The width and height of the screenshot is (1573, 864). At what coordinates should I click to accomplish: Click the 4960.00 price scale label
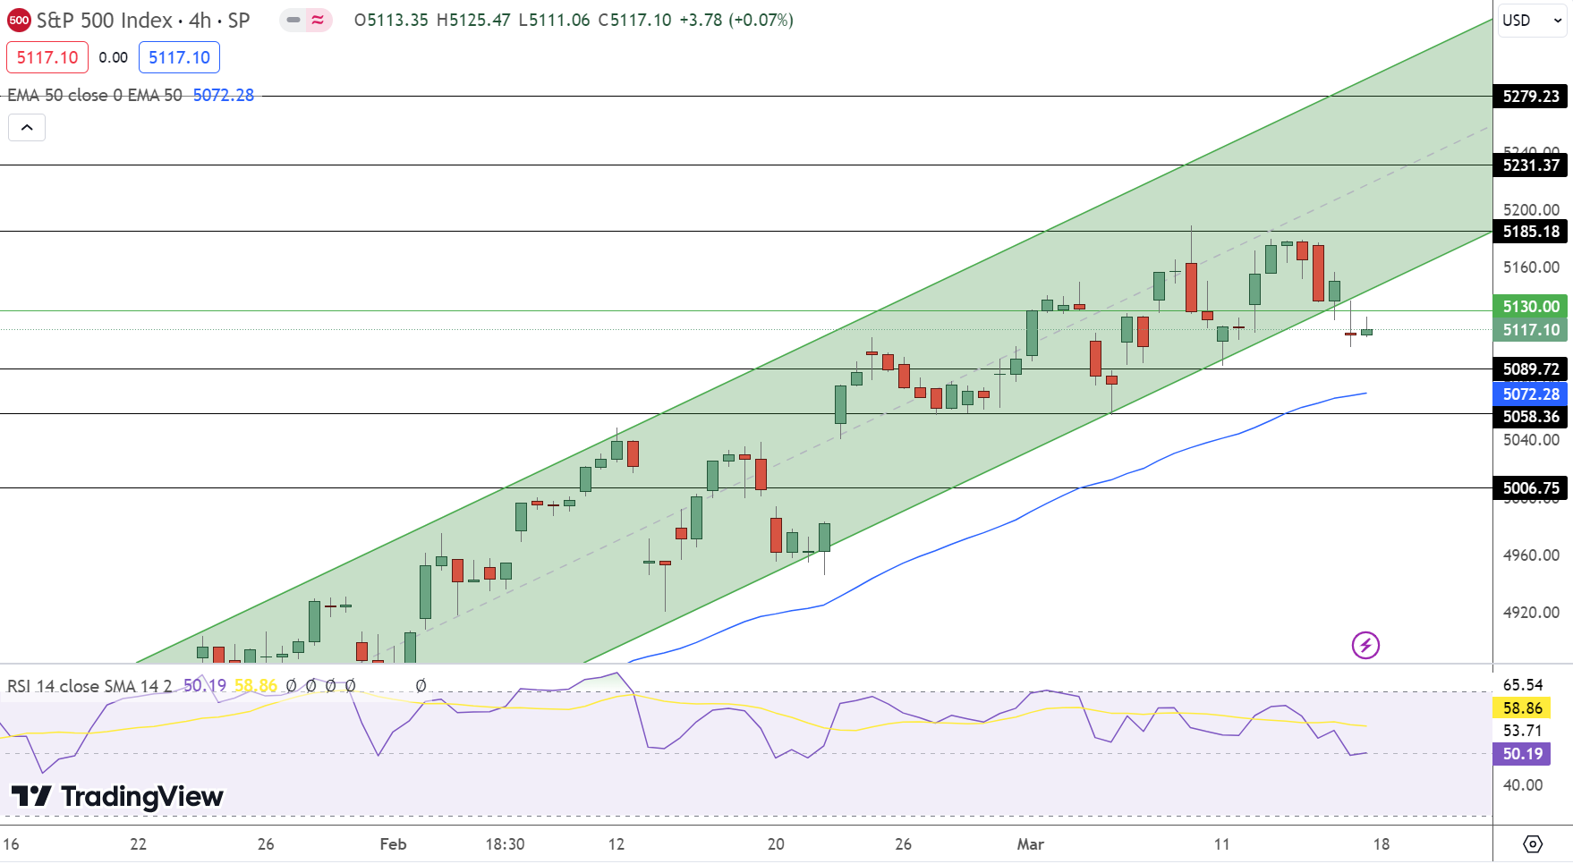click(1531, 555)
